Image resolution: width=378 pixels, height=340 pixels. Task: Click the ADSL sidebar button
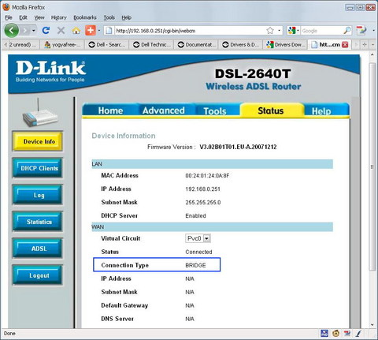(x=38, y=248)
